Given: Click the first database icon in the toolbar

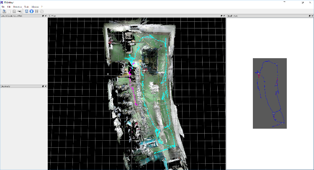Looking at the screenshot, I should click(4, 11).
